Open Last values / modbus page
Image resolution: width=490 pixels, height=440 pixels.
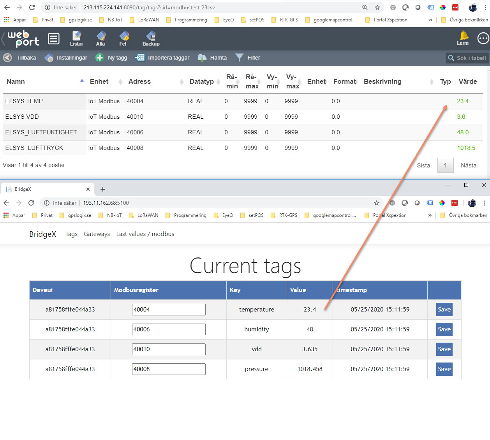tap(145, 234)
